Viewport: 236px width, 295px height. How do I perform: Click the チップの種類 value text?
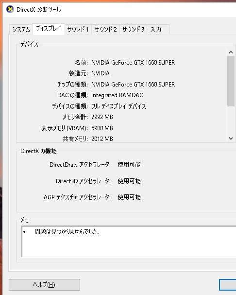point(133,84)
